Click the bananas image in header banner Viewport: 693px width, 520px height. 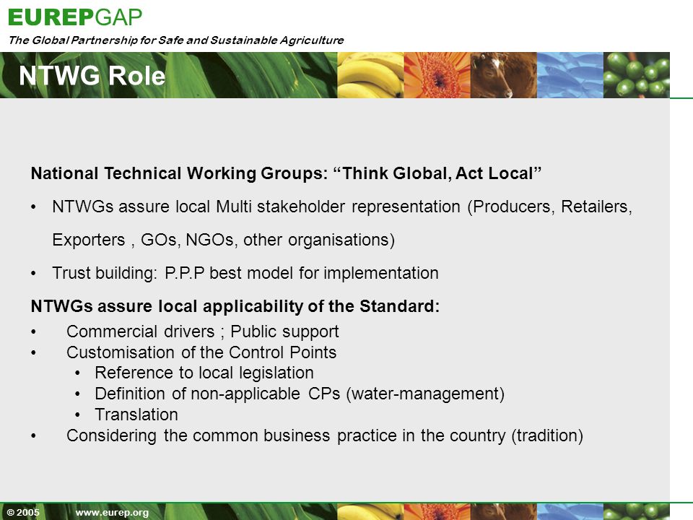point(370,74)
